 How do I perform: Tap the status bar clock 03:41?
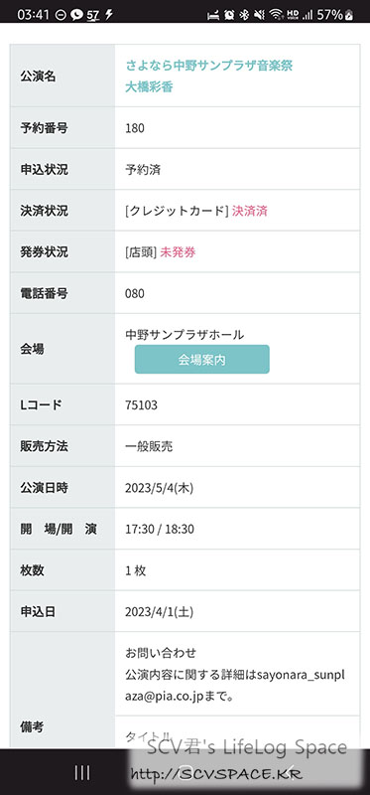[x=34, y=15]
